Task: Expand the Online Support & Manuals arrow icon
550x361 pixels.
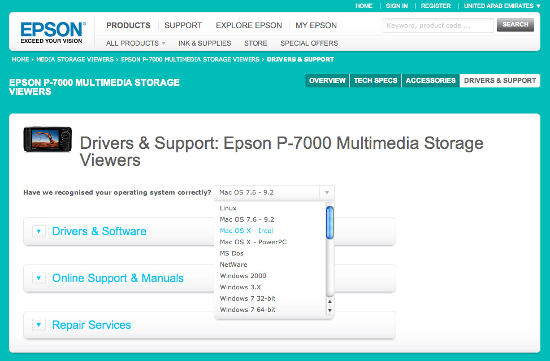Action: 39,278
